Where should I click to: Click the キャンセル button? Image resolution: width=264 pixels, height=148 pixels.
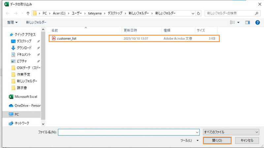247,140
